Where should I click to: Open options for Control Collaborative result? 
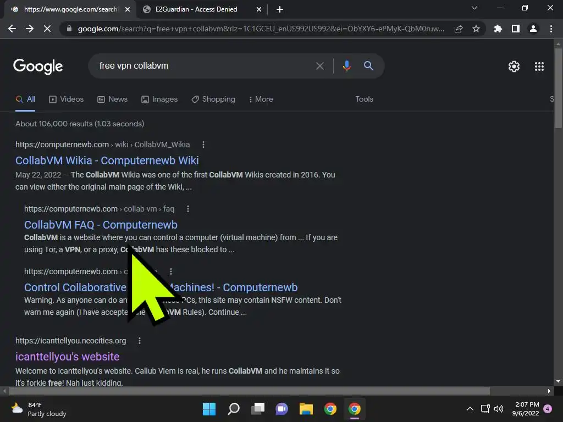click(171, 271)
